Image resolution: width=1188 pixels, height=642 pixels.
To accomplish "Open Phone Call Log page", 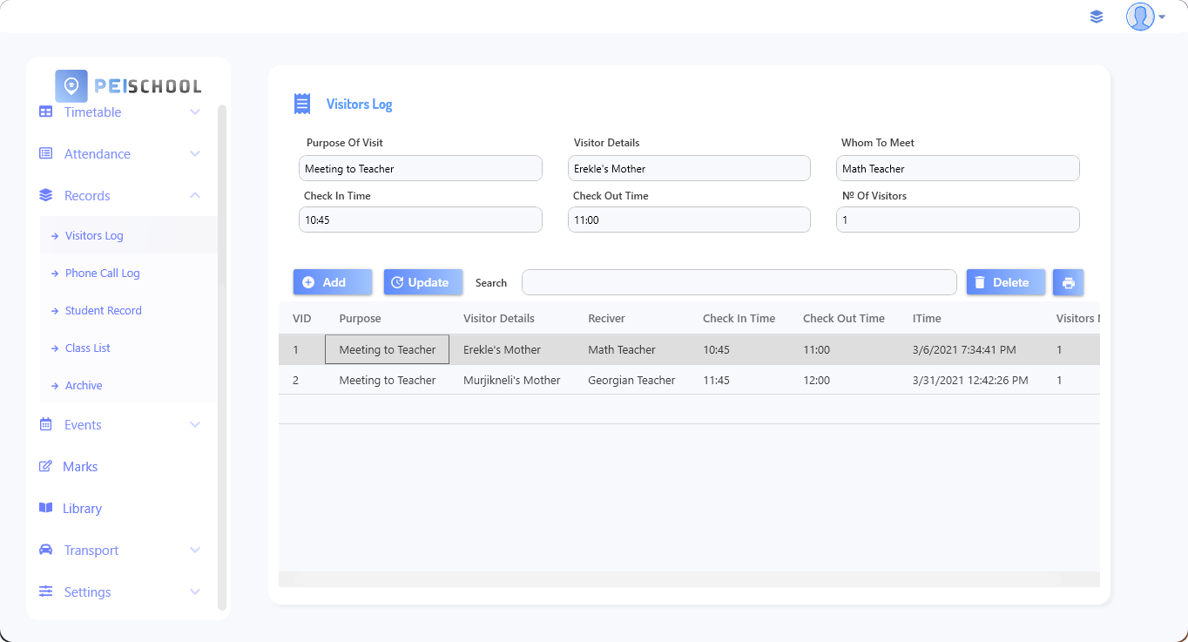I will (x=102, y=274).
